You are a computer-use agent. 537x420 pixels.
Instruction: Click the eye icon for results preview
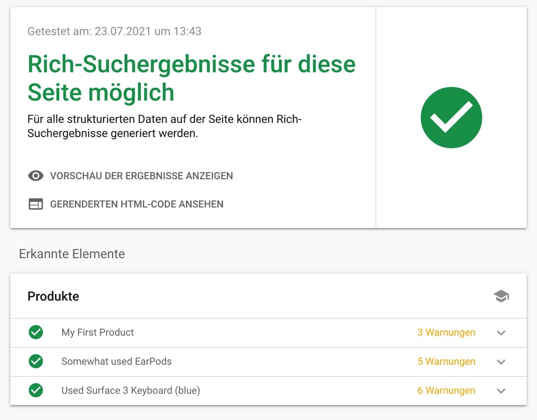36,176
